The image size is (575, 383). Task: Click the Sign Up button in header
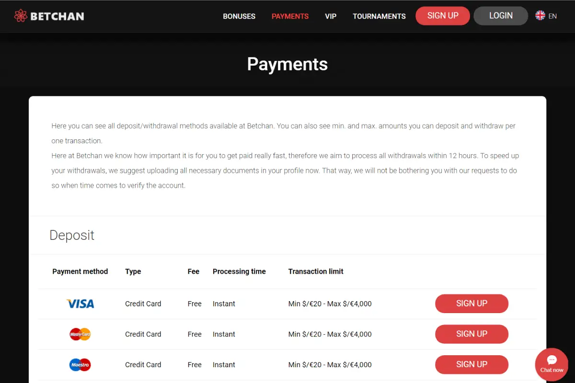(x=443, y=16)
